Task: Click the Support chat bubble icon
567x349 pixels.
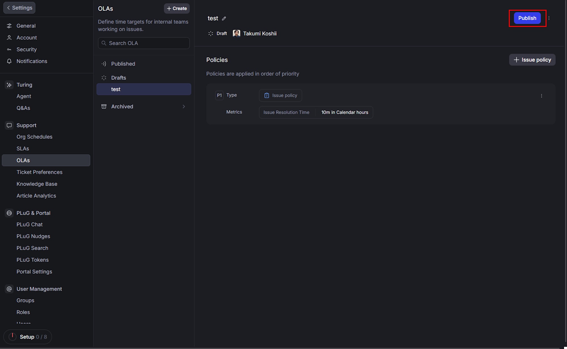Action: pyautogui.click(x=9, y=125)
